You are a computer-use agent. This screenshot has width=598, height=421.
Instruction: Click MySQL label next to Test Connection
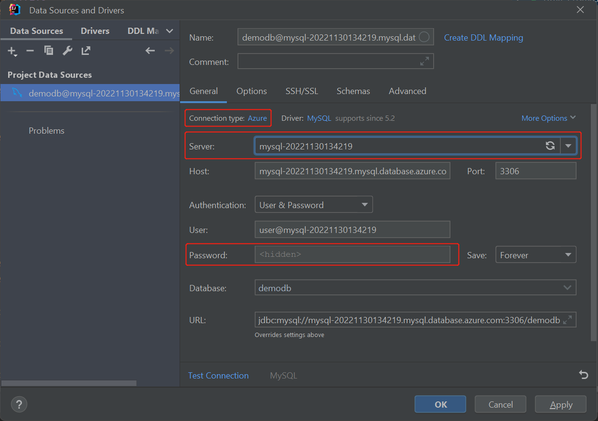(283, 376)
